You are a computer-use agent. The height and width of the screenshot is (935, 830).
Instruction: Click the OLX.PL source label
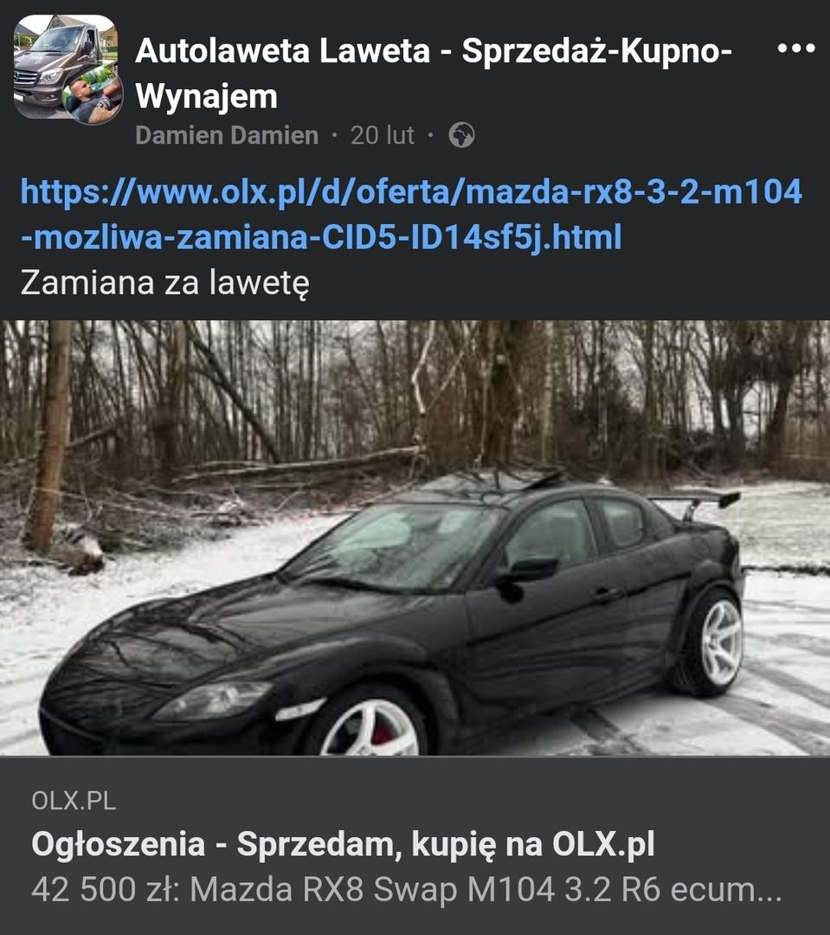click(74, 800)
